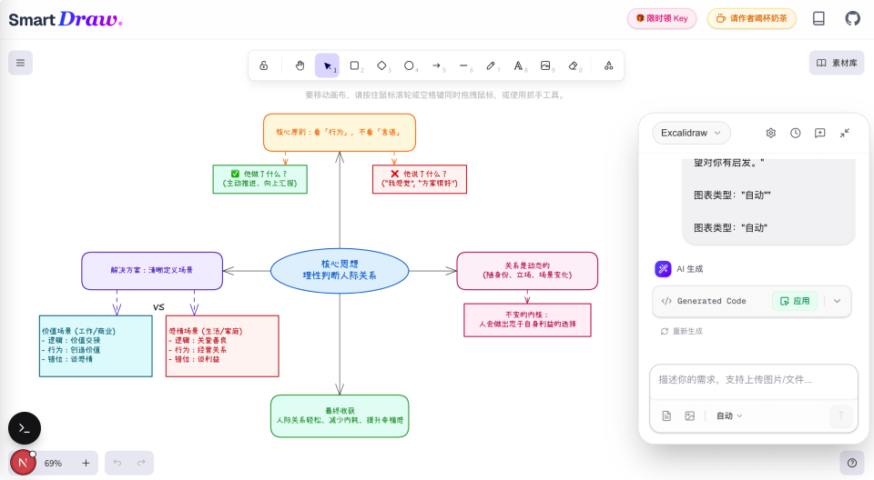The image size is (874, 480).
Task: Select the 价值场景 cyan box
Action: (x=96, y=345)
